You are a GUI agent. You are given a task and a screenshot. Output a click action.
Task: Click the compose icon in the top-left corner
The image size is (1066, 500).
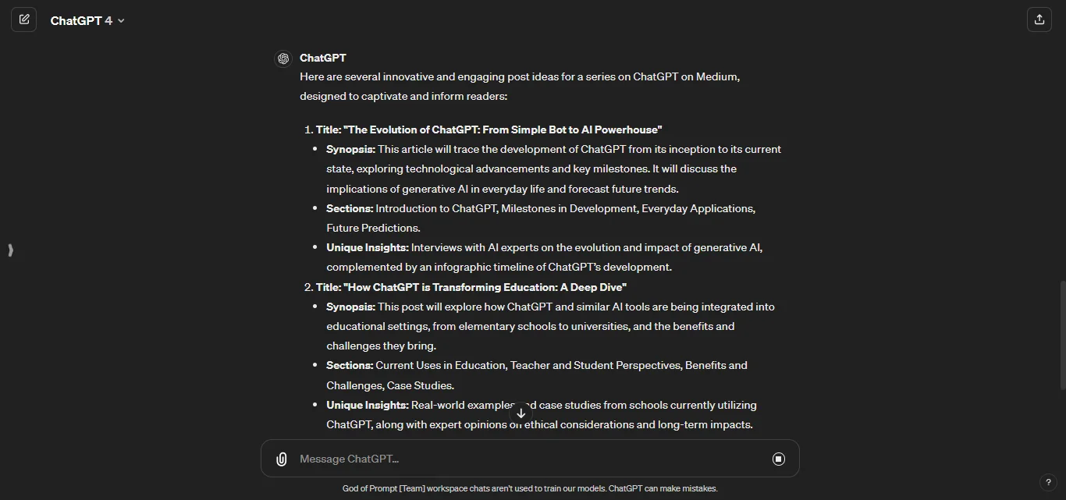(24, 20)
